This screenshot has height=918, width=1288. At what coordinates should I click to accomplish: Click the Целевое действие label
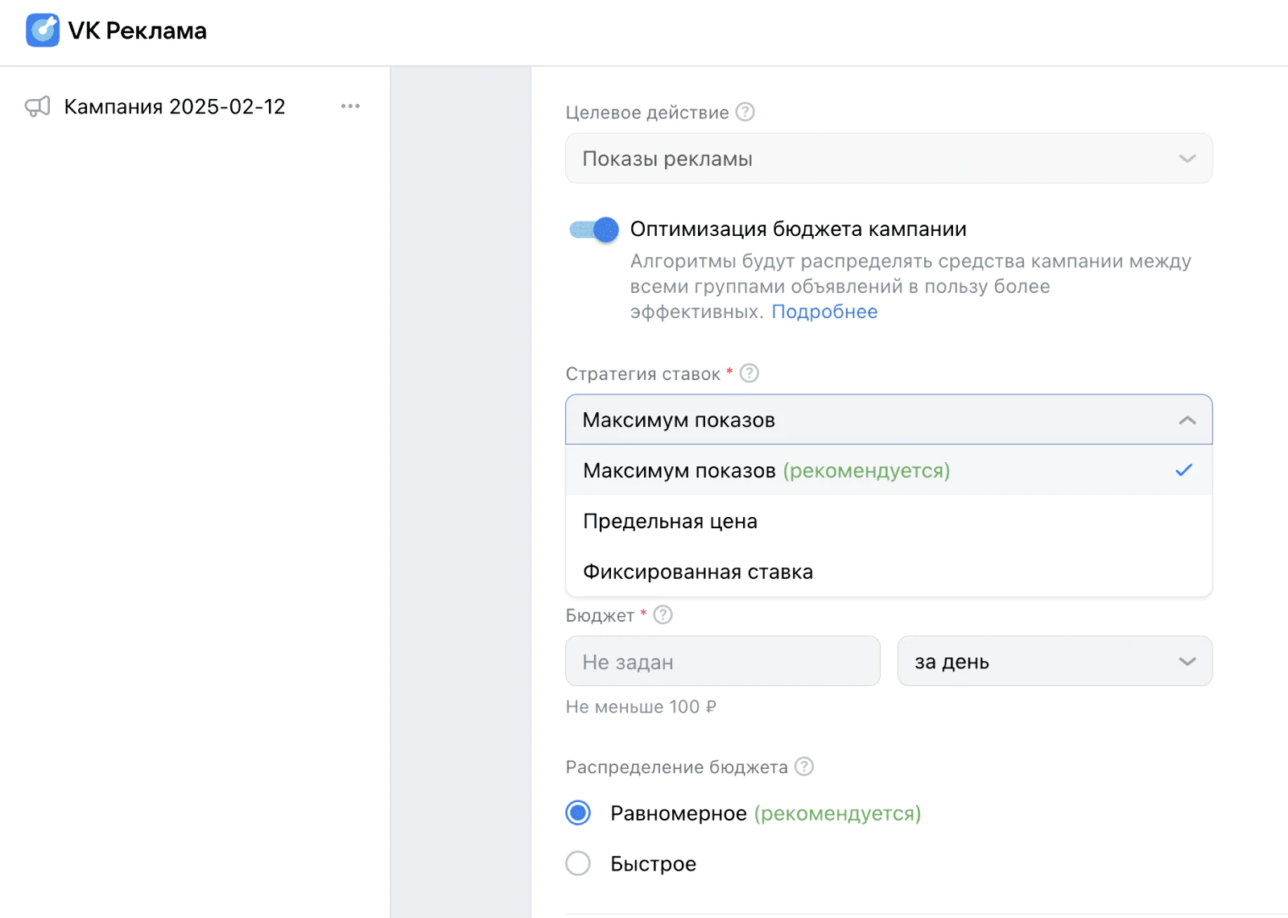click(647, 113)
